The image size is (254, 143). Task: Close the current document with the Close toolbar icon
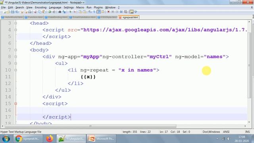tap(22, 12)
